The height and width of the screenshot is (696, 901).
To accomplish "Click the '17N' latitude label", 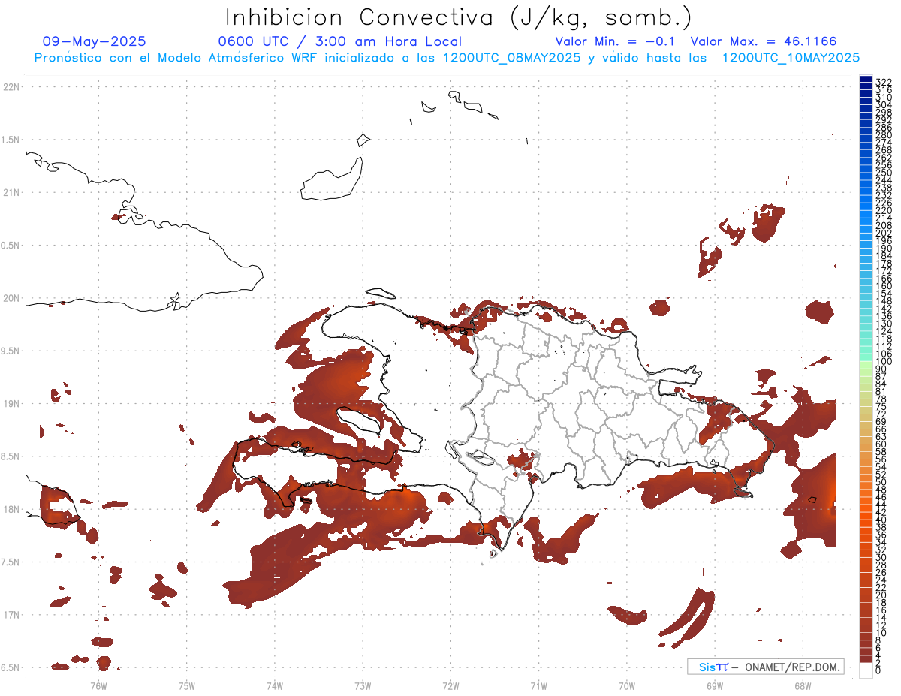I will click(x=11, y=615).
